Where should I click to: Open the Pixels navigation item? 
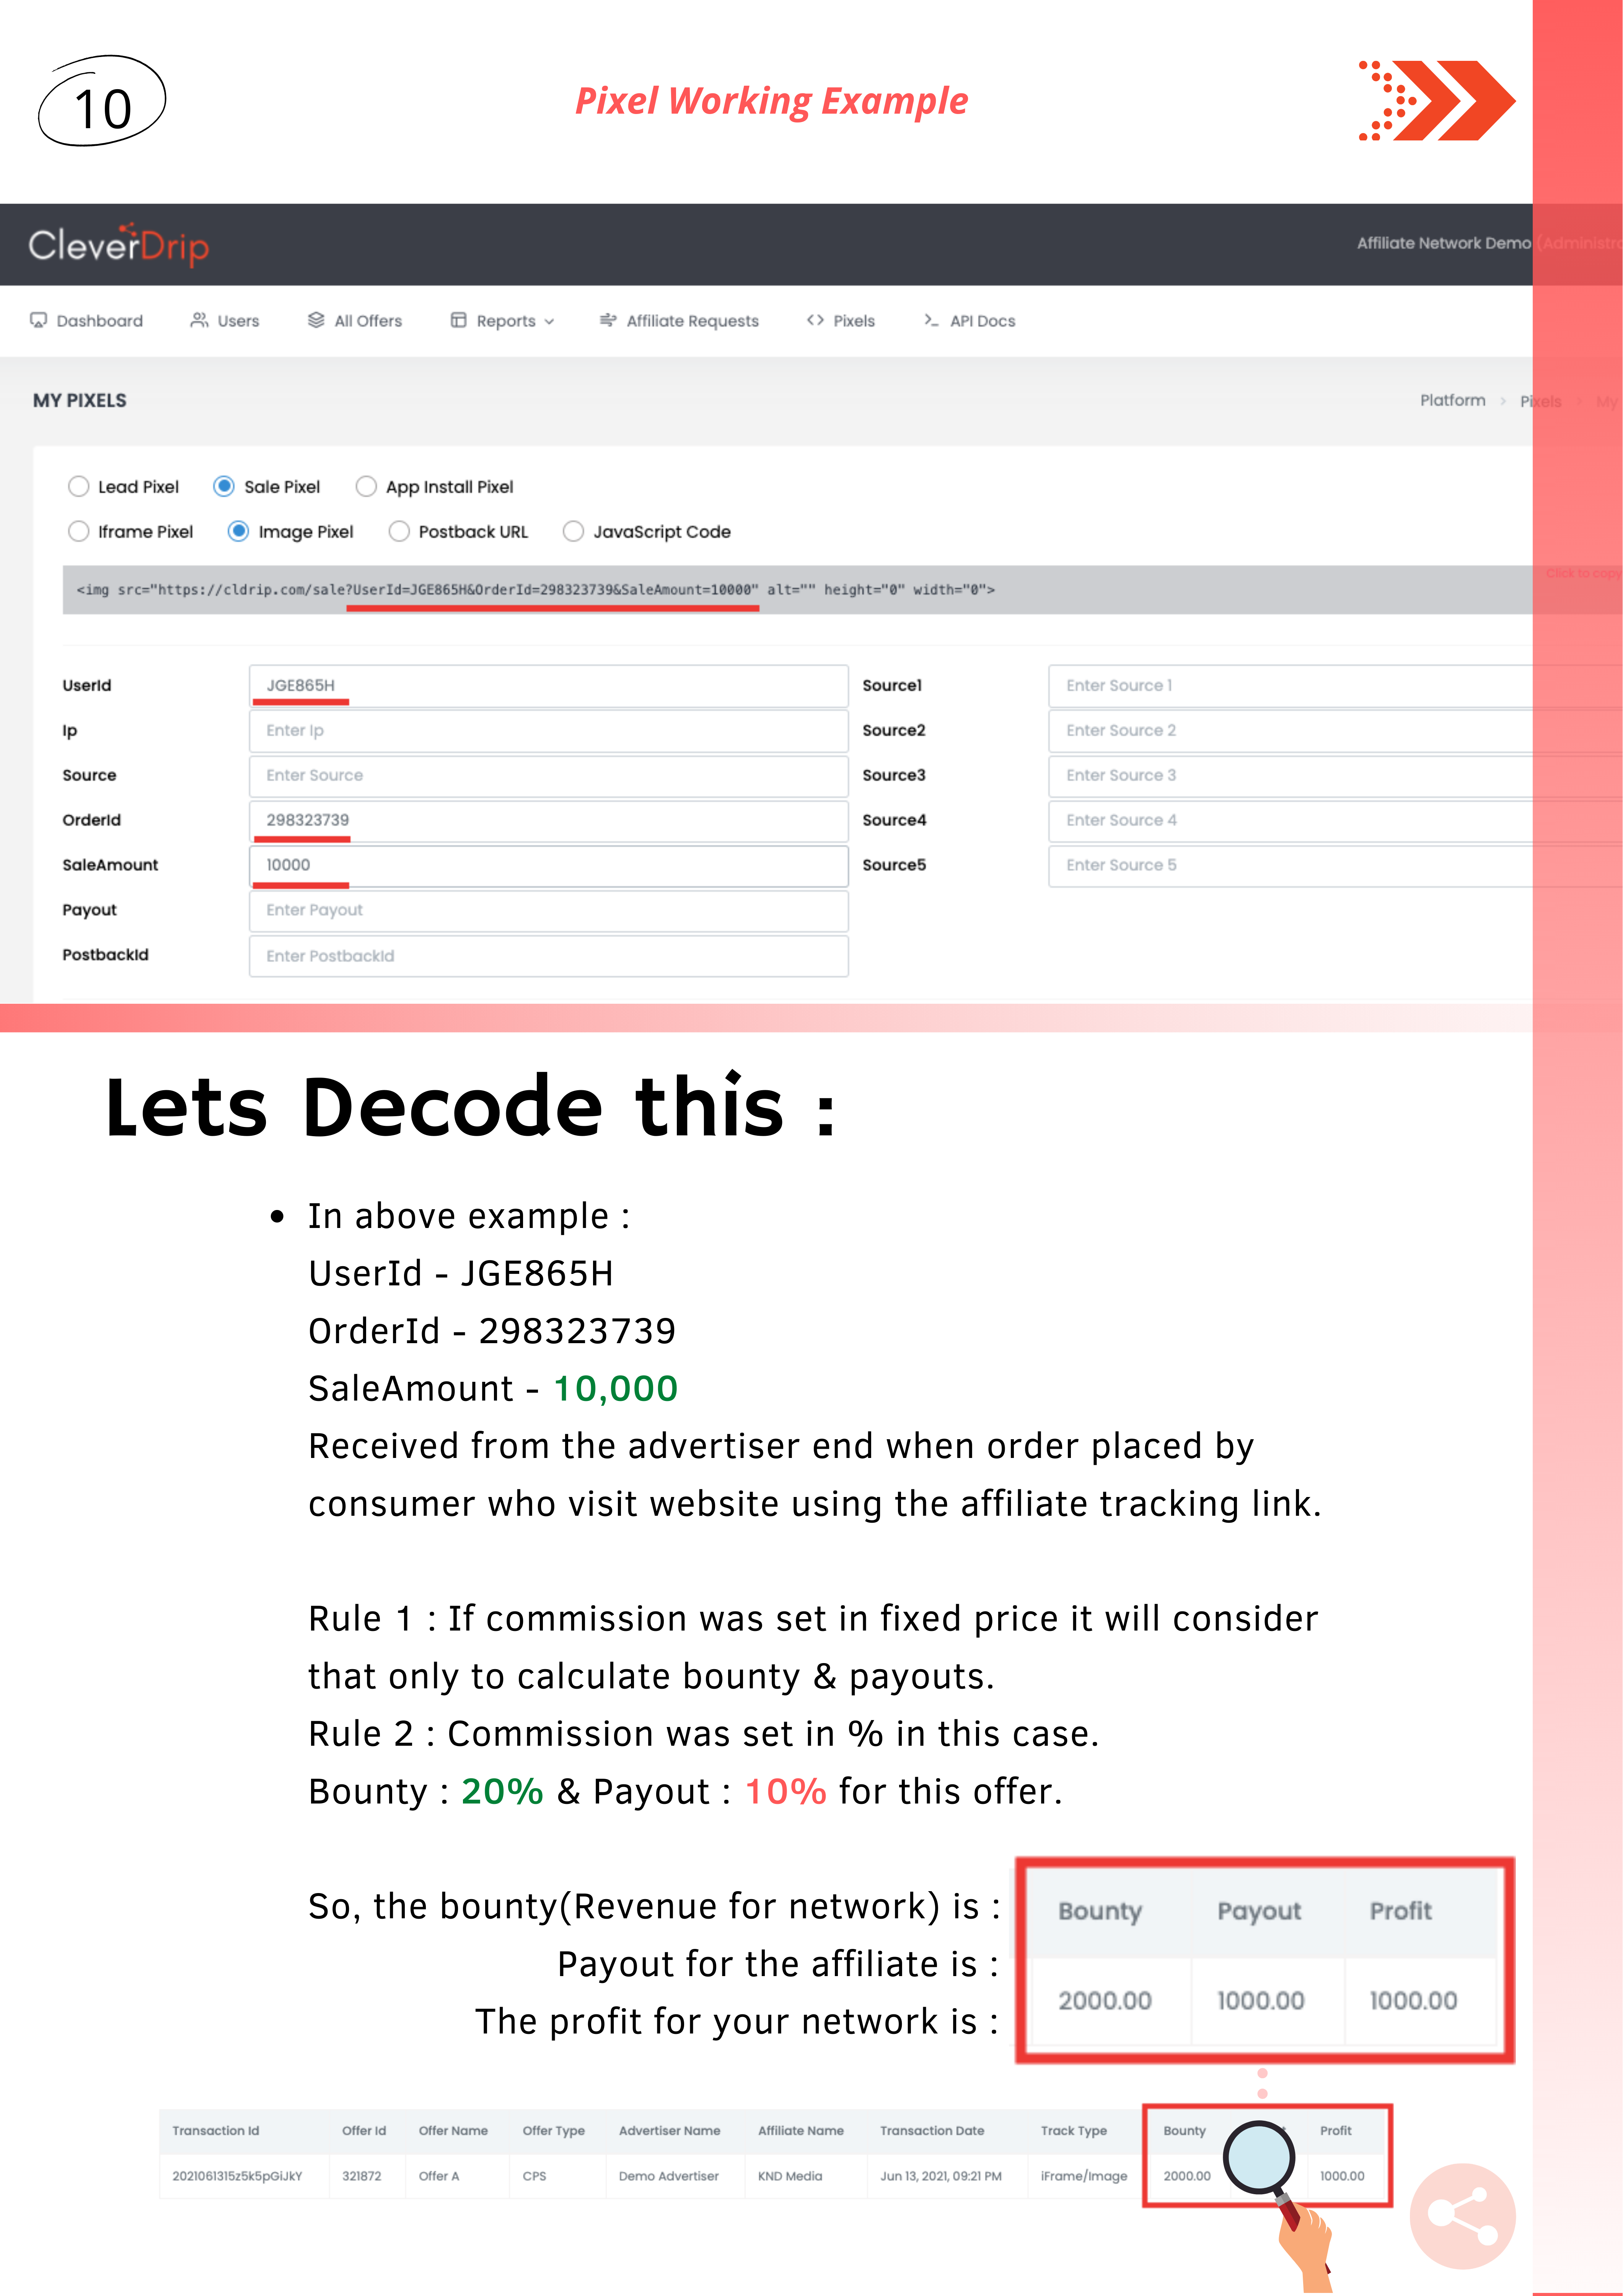tap(841, 321)
